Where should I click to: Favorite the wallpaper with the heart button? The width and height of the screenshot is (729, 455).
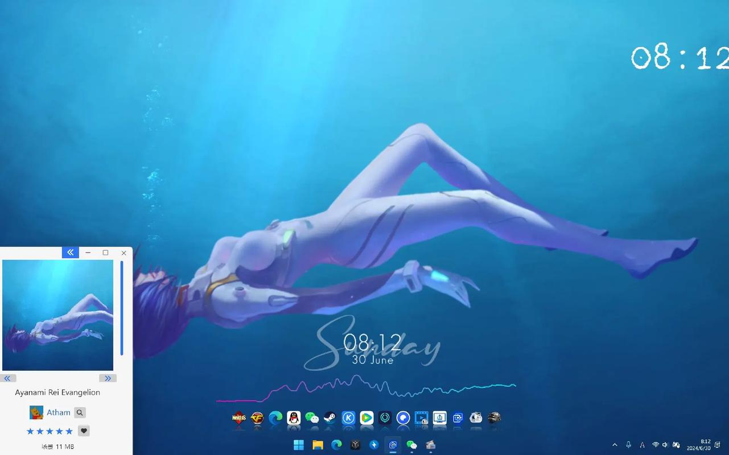tap(84, 431)
